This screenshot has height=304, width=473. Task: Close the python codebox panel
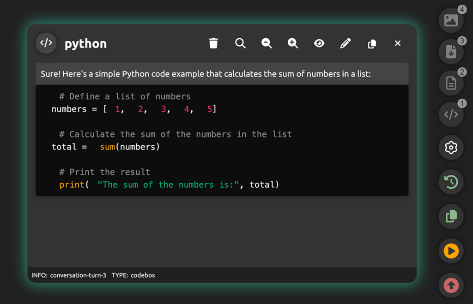tap(398, 43)
